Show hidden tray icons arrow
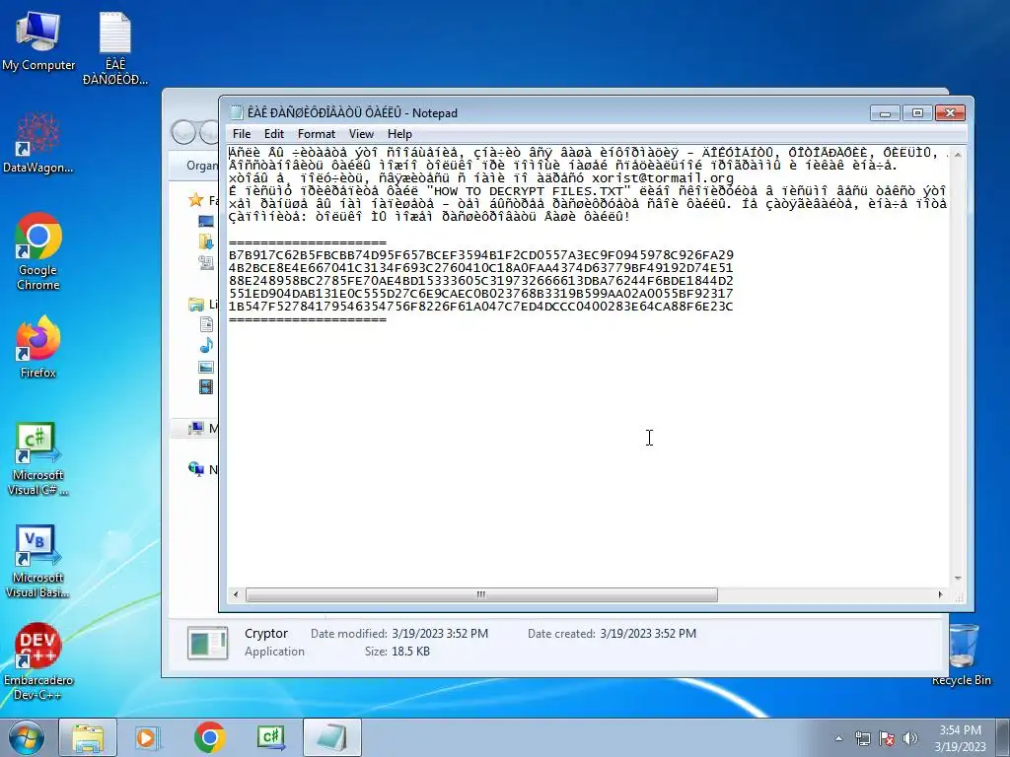The height and width of the screenshot is (757, 1010). click(x=838, y=738)
